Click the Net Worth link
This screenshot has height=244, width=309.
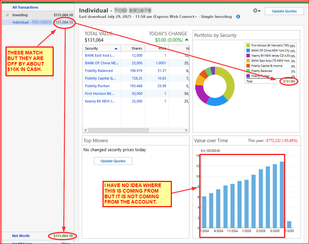click(21, 236)
